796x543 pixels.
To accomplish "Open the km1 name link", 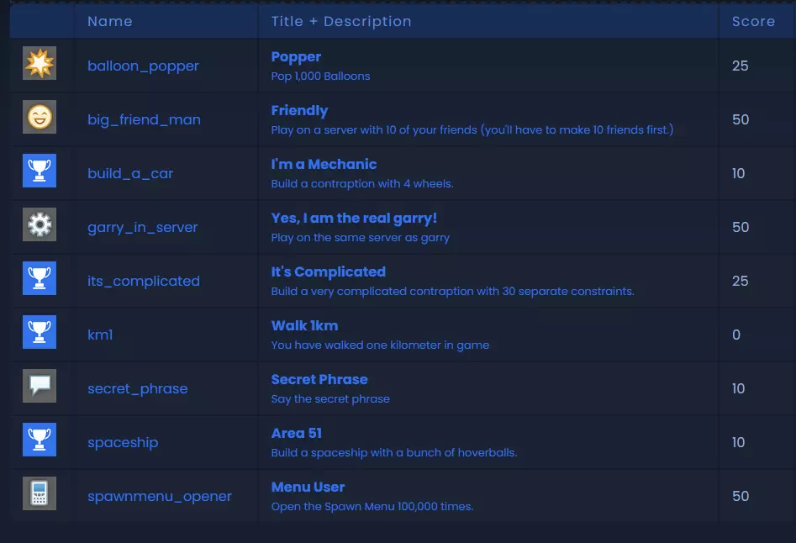I will pyautogui.click(x=100, y=335).
